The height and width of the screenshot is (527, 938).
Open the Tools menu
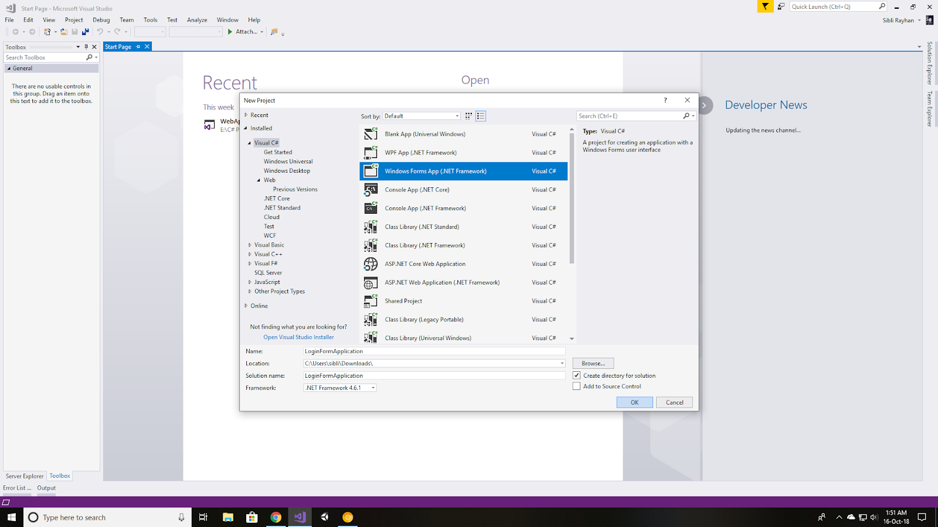click(x=151, y=20)
